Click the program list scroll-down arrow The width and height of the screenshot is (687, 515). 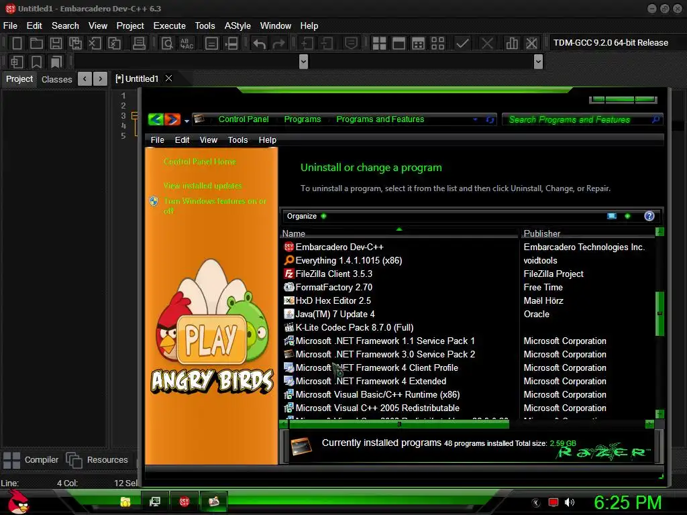(x=659, y=414)
